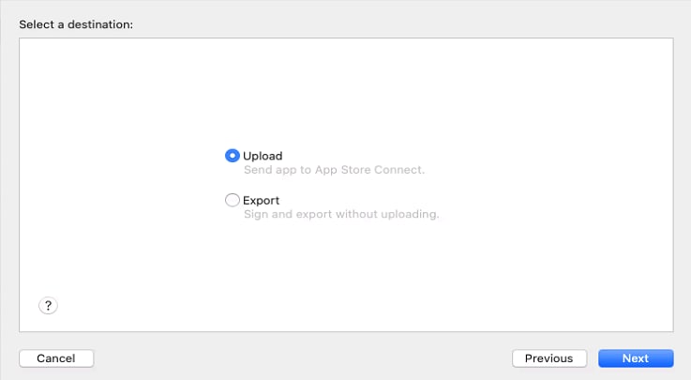The height and width of the screenshot is (380, 691).
Task: Open help with the question mark icon
Action: 49,305
